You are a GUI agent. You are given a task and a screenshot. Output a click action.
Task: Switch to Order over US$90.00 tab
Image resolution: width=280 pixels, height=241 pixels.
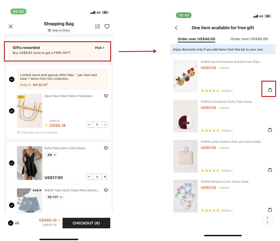click(249, 39)
